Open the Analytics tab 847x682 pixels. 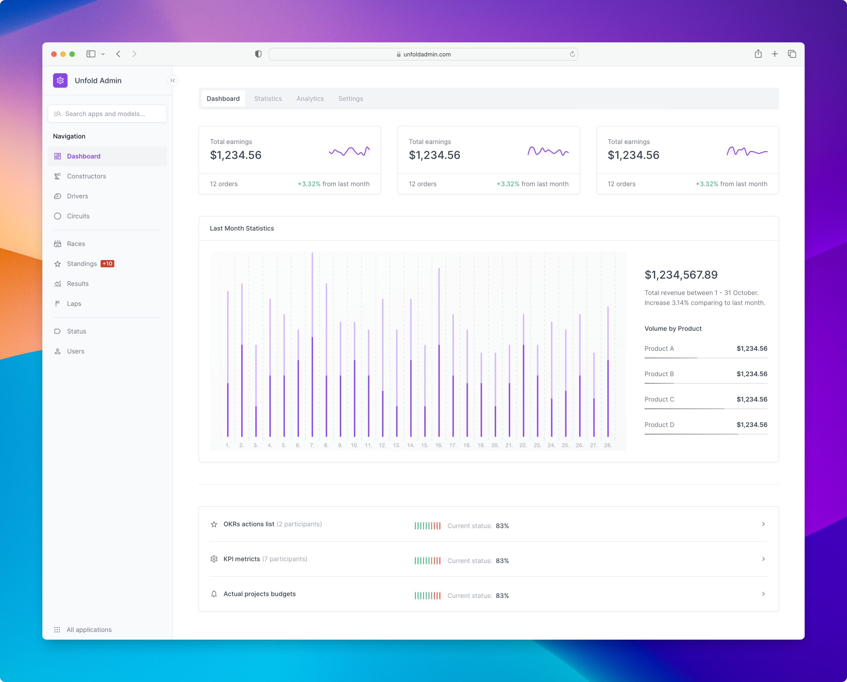click(x=310, y=99)
